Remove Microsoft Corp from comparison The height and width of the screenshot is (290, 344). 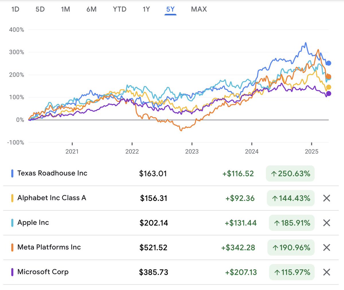point(327,272)
